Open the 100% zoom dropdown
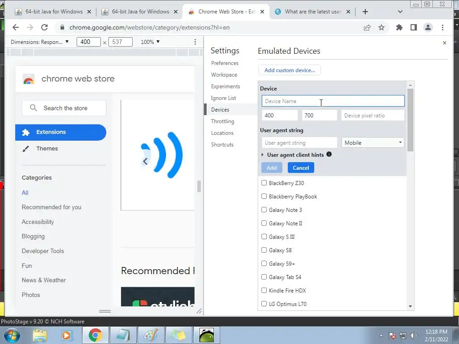This screenshot has width=459, height=344. click(150, 42)
